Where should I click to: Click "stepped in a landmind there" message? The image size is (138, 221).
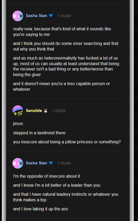[39, 133]
